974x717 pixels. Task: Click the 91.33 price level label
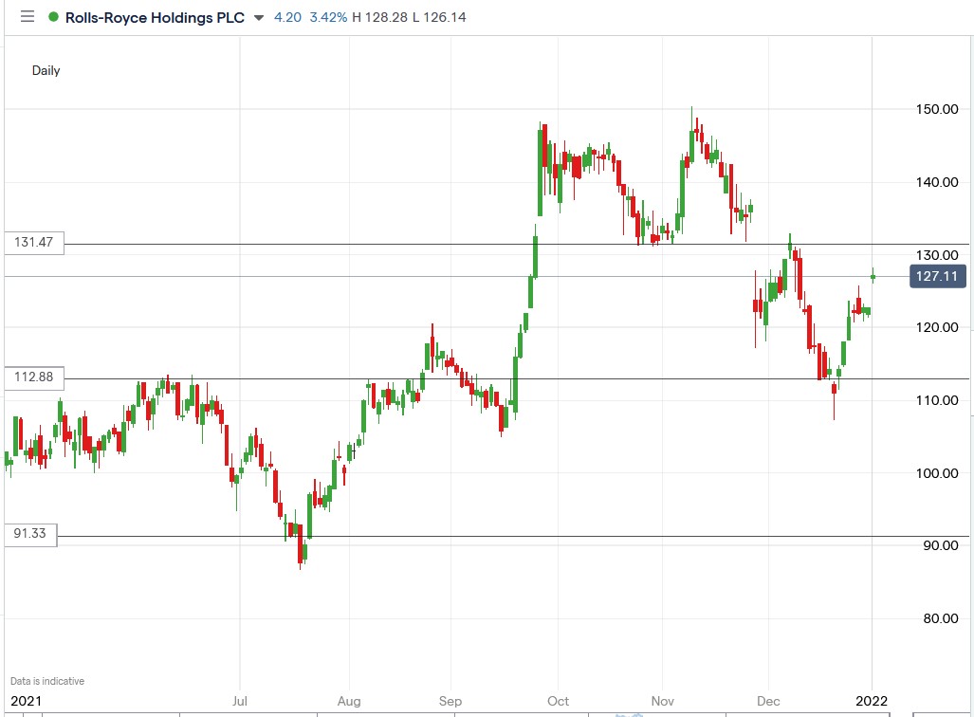click(28, 534)
